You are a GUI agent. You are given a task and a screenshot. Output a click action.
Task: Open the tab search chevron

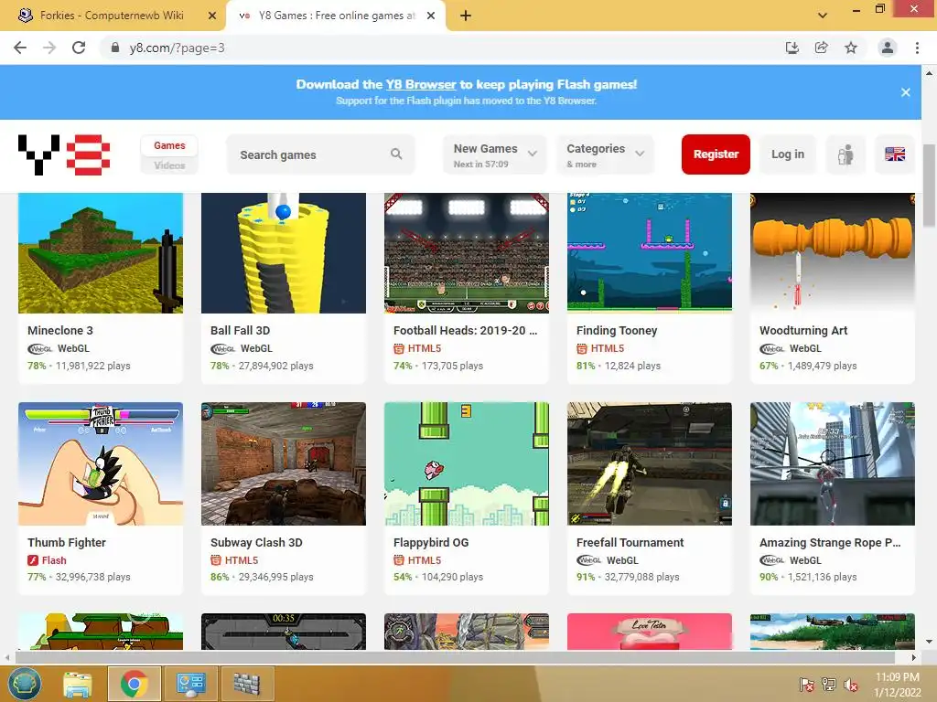pyautogui.click(x=823, y=16)
